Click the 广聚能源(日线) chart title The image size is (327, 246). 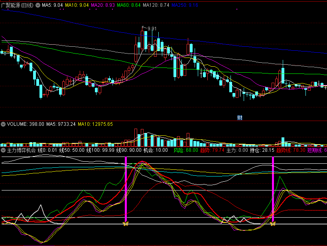point(17,5)
